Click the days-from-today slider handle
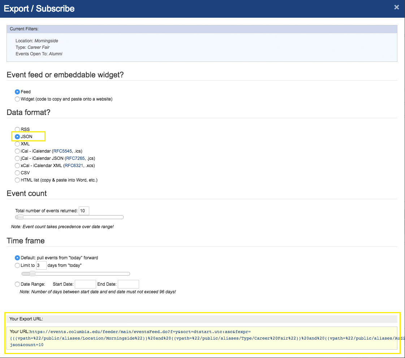The image size is (405, 358). [32, 273]
